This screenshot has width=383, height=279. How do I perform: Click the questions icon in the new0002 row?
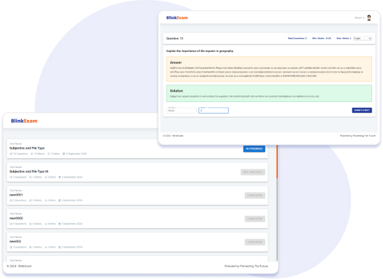pos(11,224)
